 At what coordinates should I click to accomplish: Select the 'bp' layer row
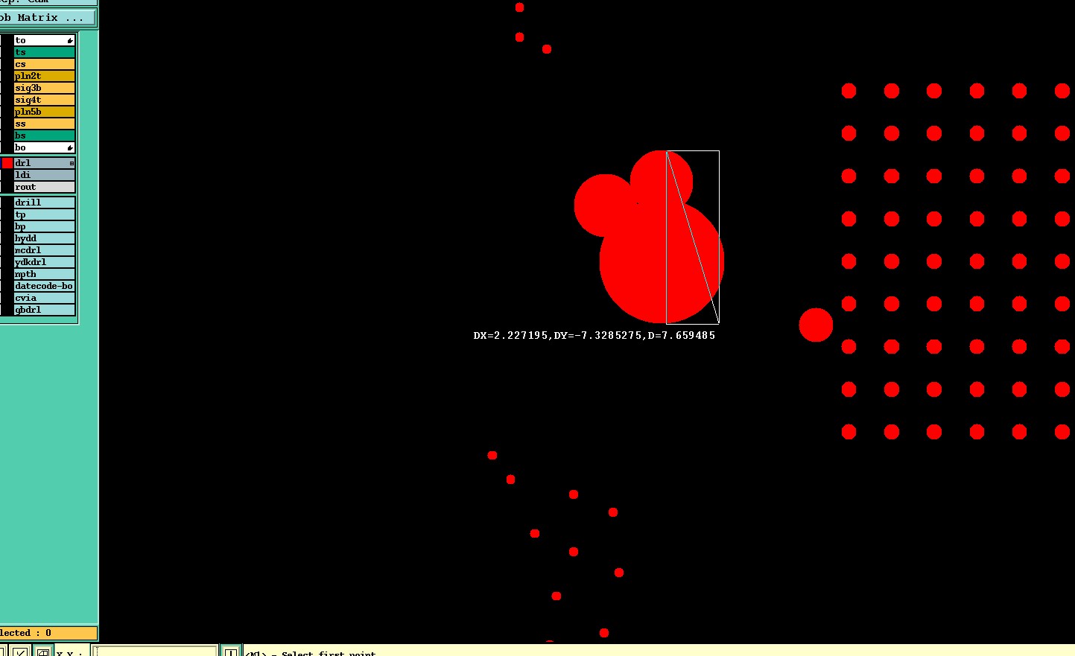point(45,226)
